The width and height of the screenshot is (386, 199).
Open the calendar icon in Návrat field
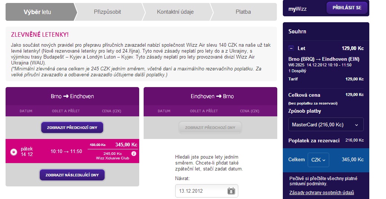coord(231,191)
